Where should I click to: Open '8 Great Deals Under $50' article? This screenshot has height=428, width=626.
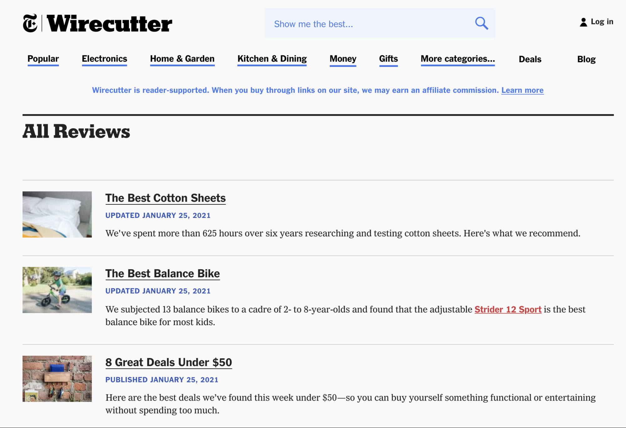tap(168, 362)
